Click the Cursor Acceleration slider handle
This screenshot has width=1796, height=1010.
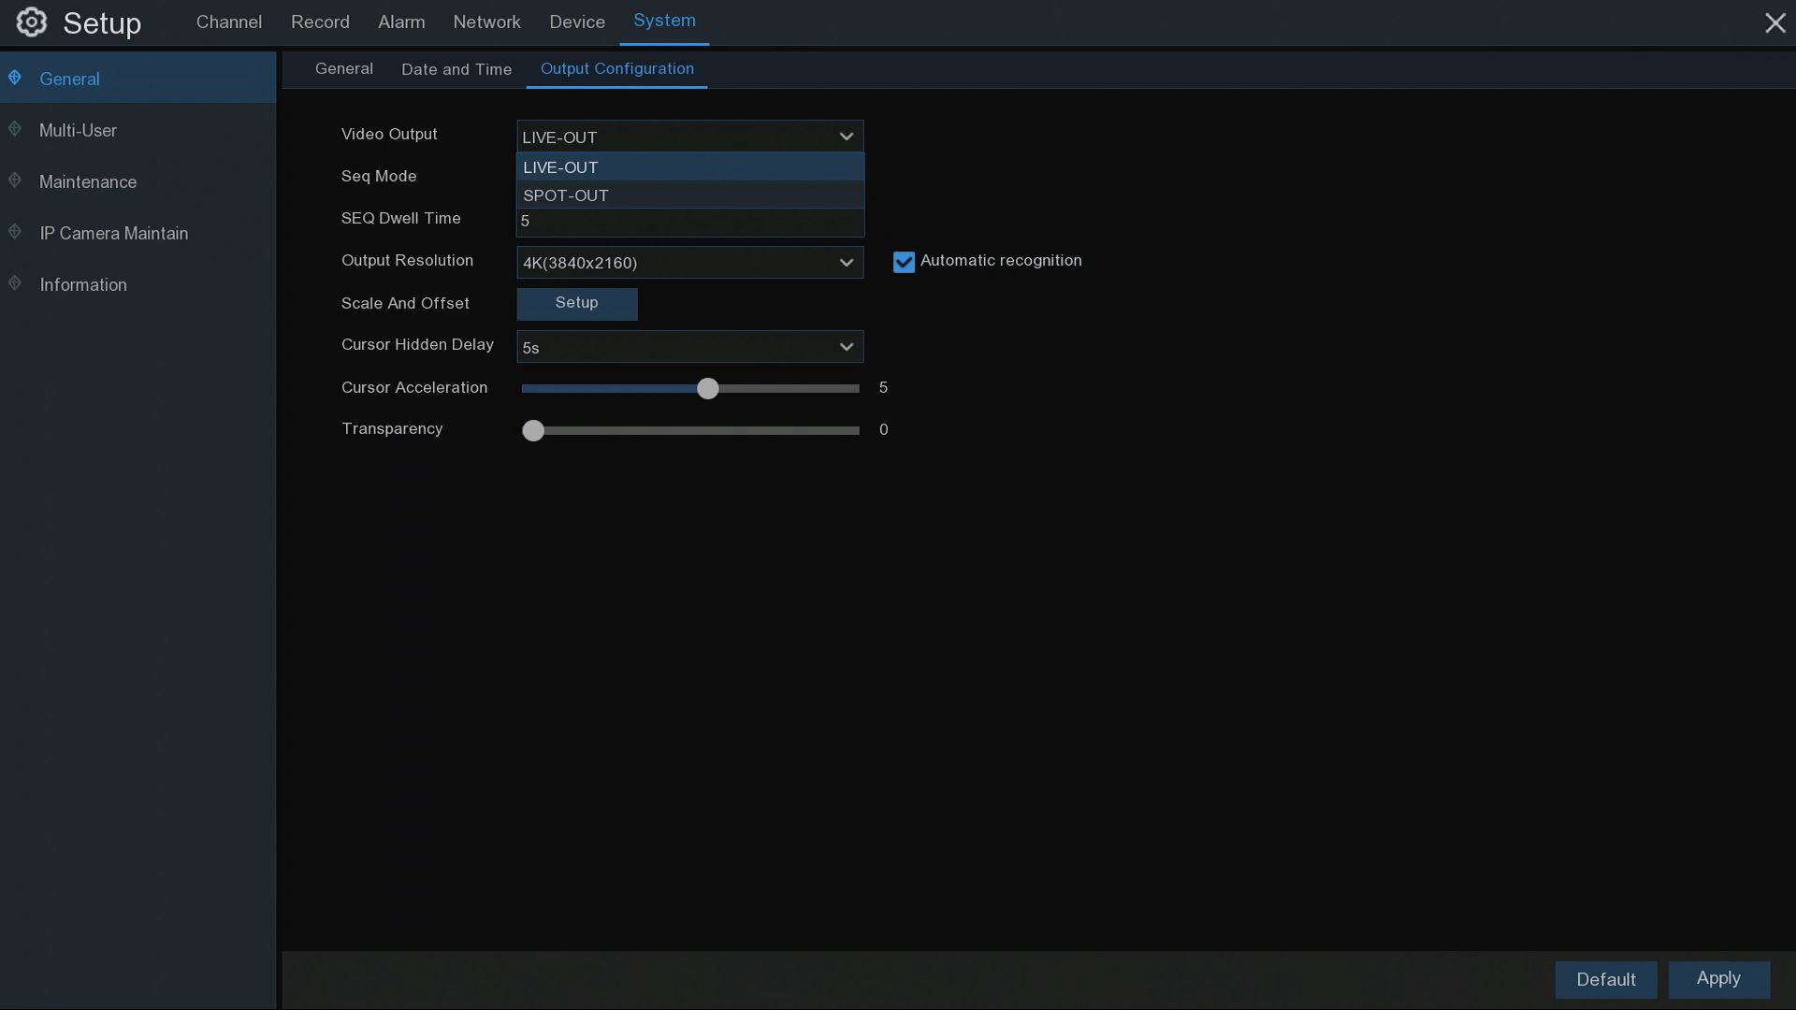point(708,388)
